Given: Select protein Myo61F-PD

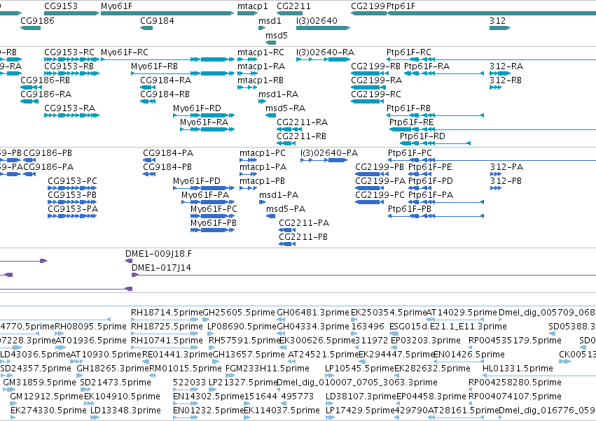Looking at the screenshot, I should (204, 188).
